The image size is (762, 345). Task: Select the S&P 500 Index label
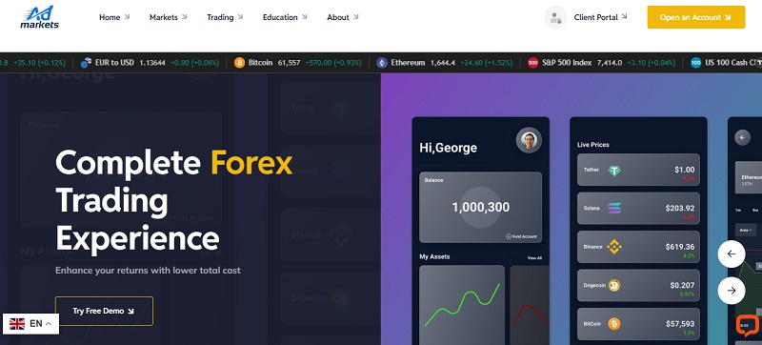[567, 63]
